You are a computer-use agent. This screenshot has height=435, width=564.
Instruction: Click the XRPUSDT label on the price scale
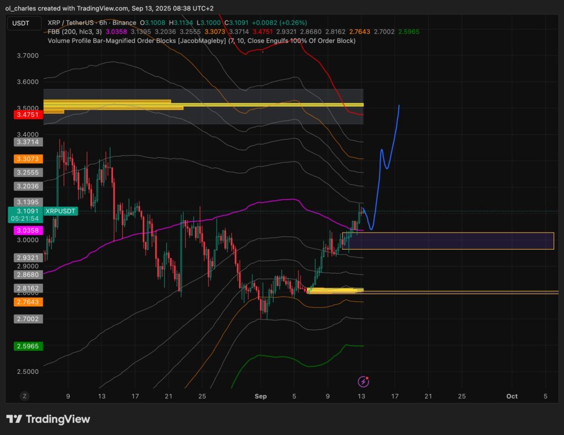[60, 211]
